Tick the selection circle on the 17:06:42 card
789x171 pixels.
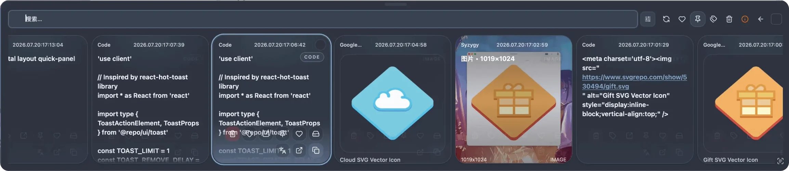coord(320,45)
